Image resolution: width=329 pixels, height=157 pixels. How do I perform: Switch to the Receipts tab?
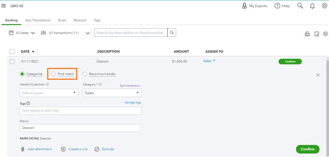tap(80, 20)
